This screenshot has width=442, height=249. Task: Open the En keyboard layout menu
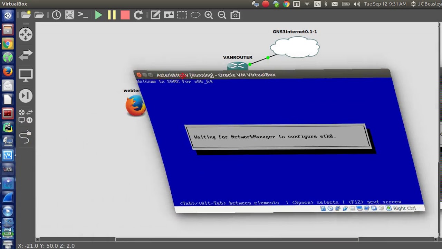317,4
